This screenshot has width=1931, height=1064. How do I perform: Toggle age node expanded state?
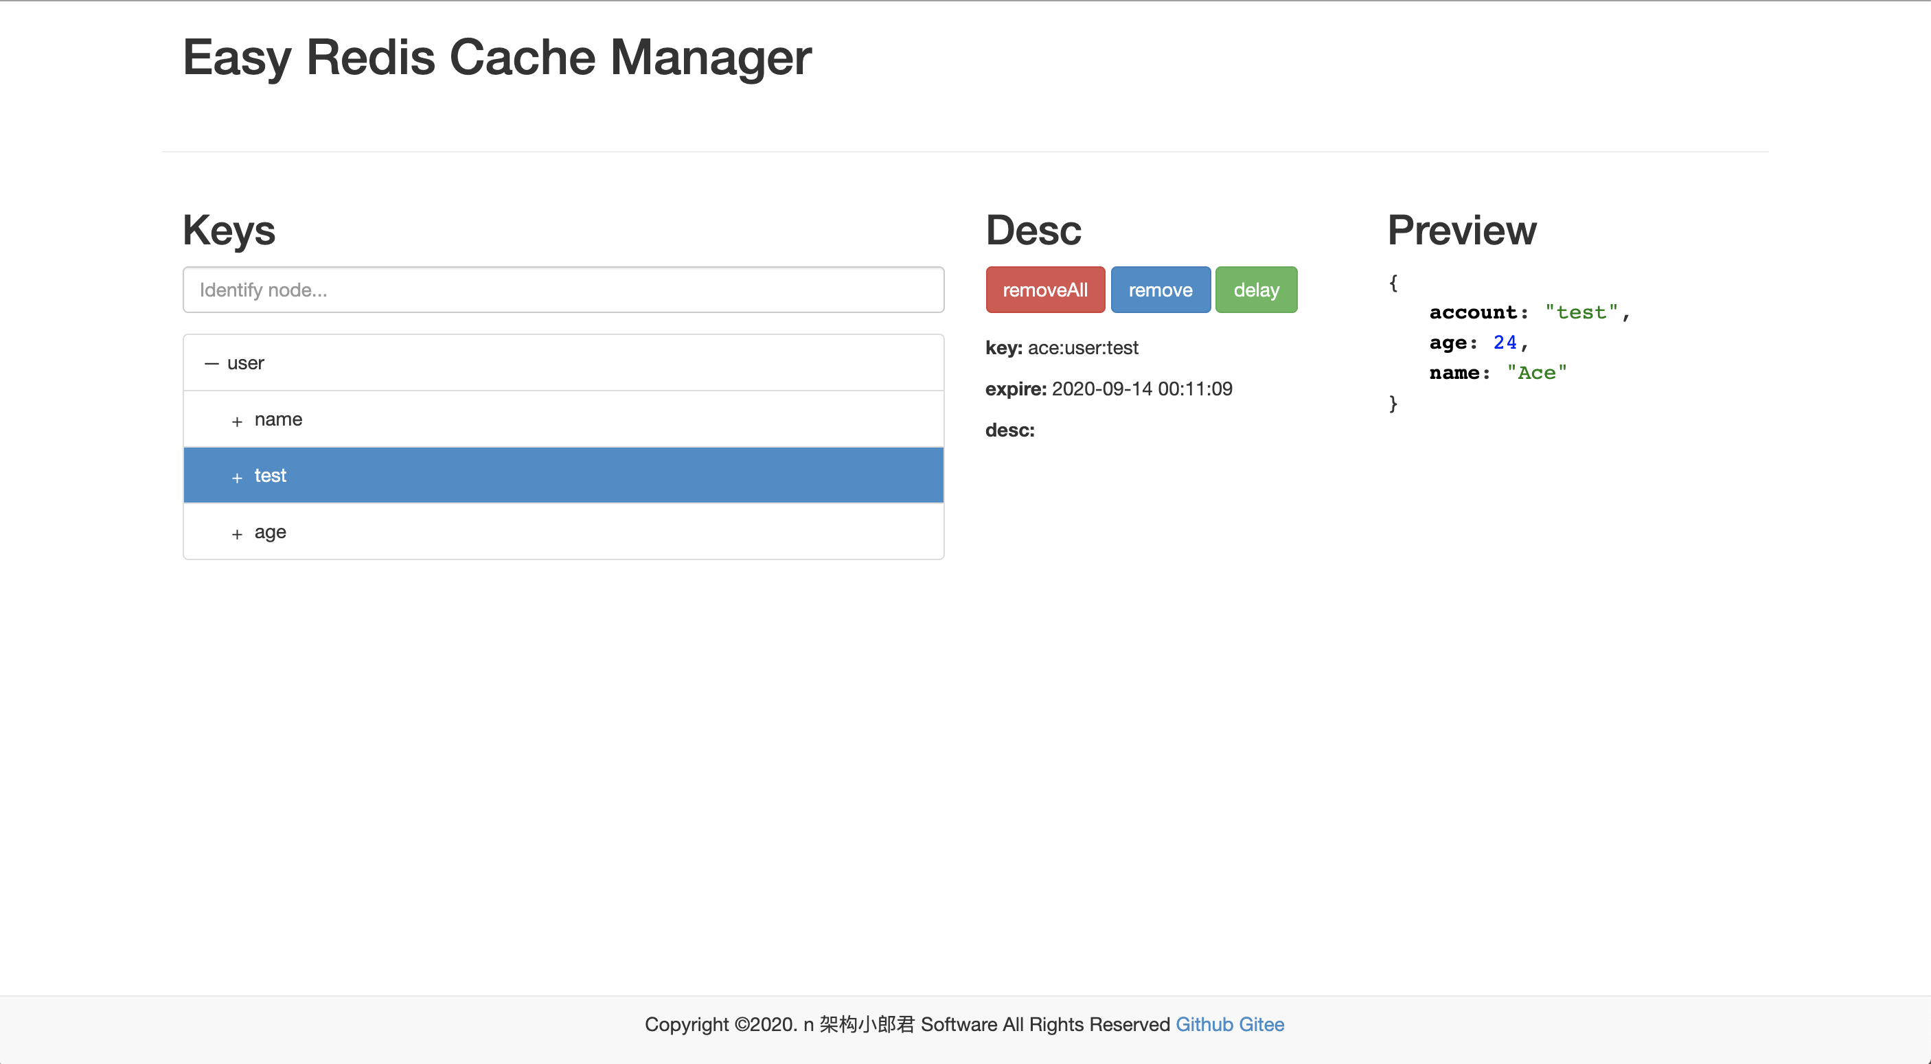pyautogui.click(x=237, y=532)
